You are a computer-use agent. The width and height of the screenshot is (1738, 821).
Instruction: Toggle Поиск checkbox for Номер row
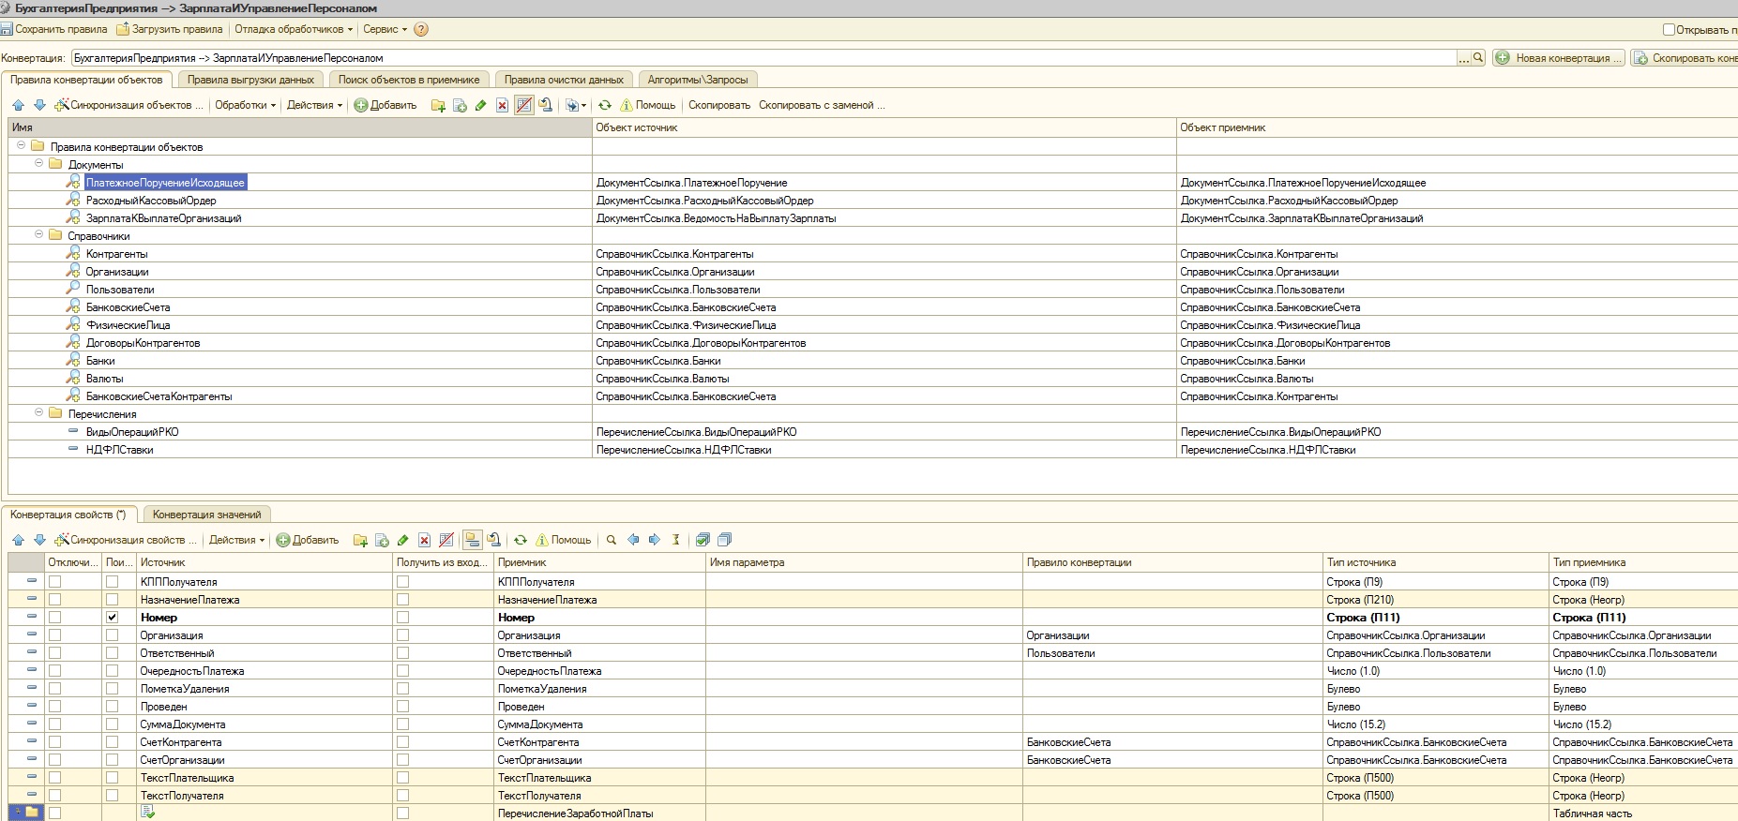[113, 618]
